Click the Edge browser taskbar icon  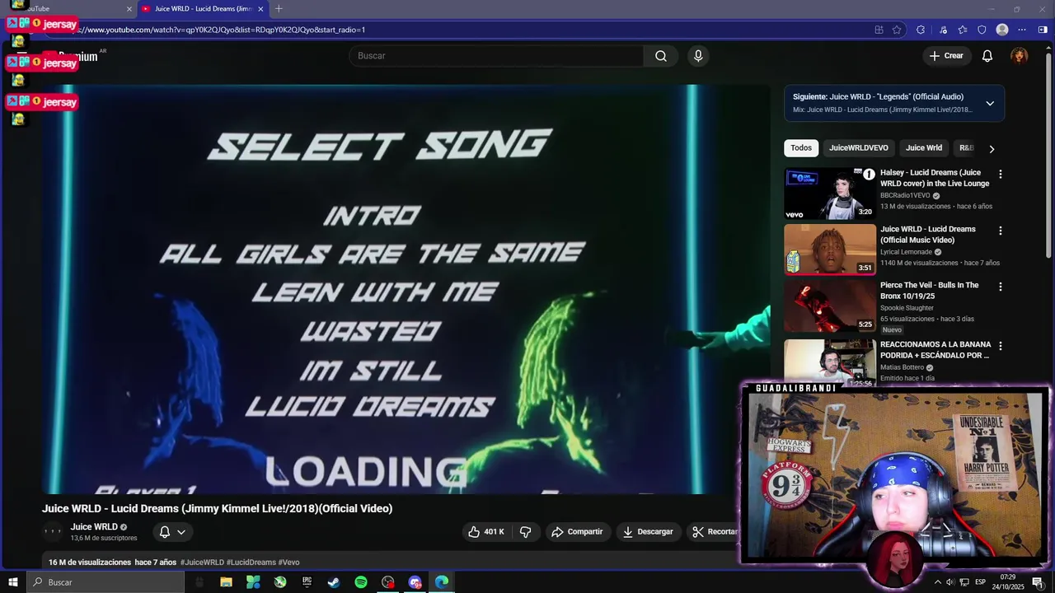442,582
